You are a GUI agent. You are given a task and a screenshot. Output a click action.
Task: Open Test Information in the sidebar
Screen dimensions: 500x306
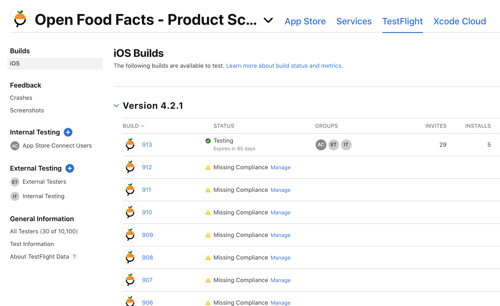coord(32,244)
